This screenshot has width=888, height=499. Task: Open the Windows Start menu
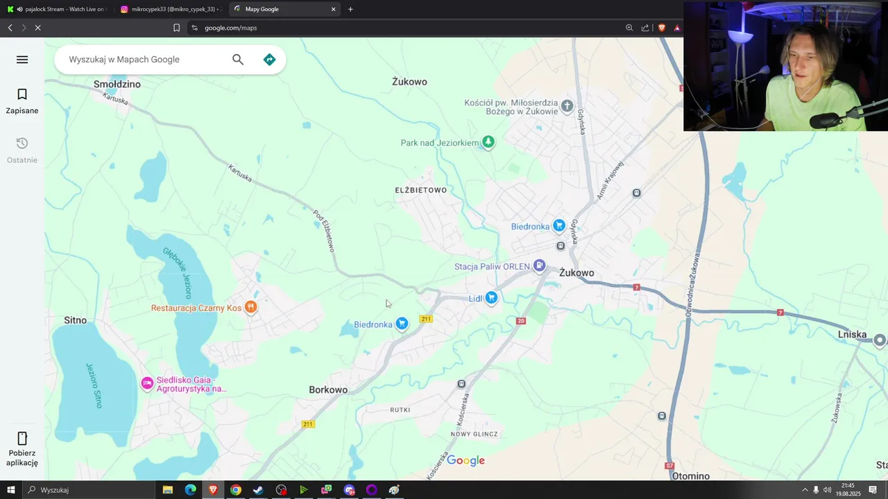[x=10, y=490]
